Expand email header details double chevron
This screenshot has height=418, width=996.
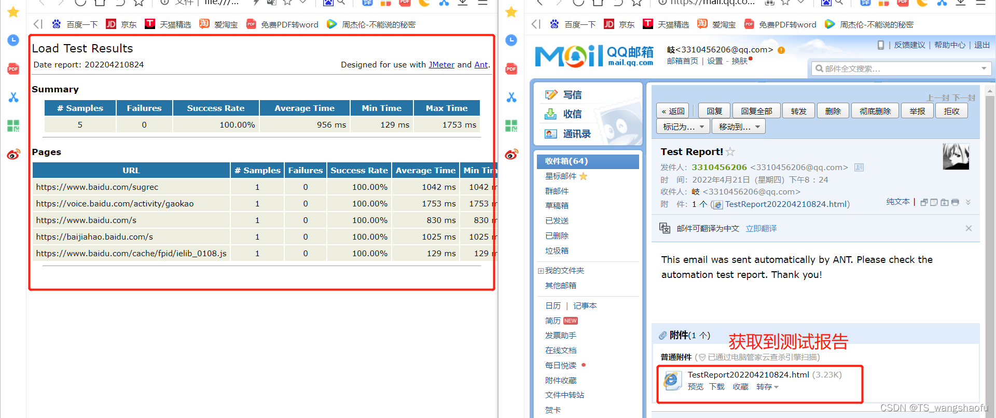968,202
